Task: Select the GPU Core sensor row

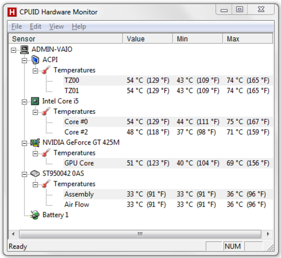Action: (168, 163)
